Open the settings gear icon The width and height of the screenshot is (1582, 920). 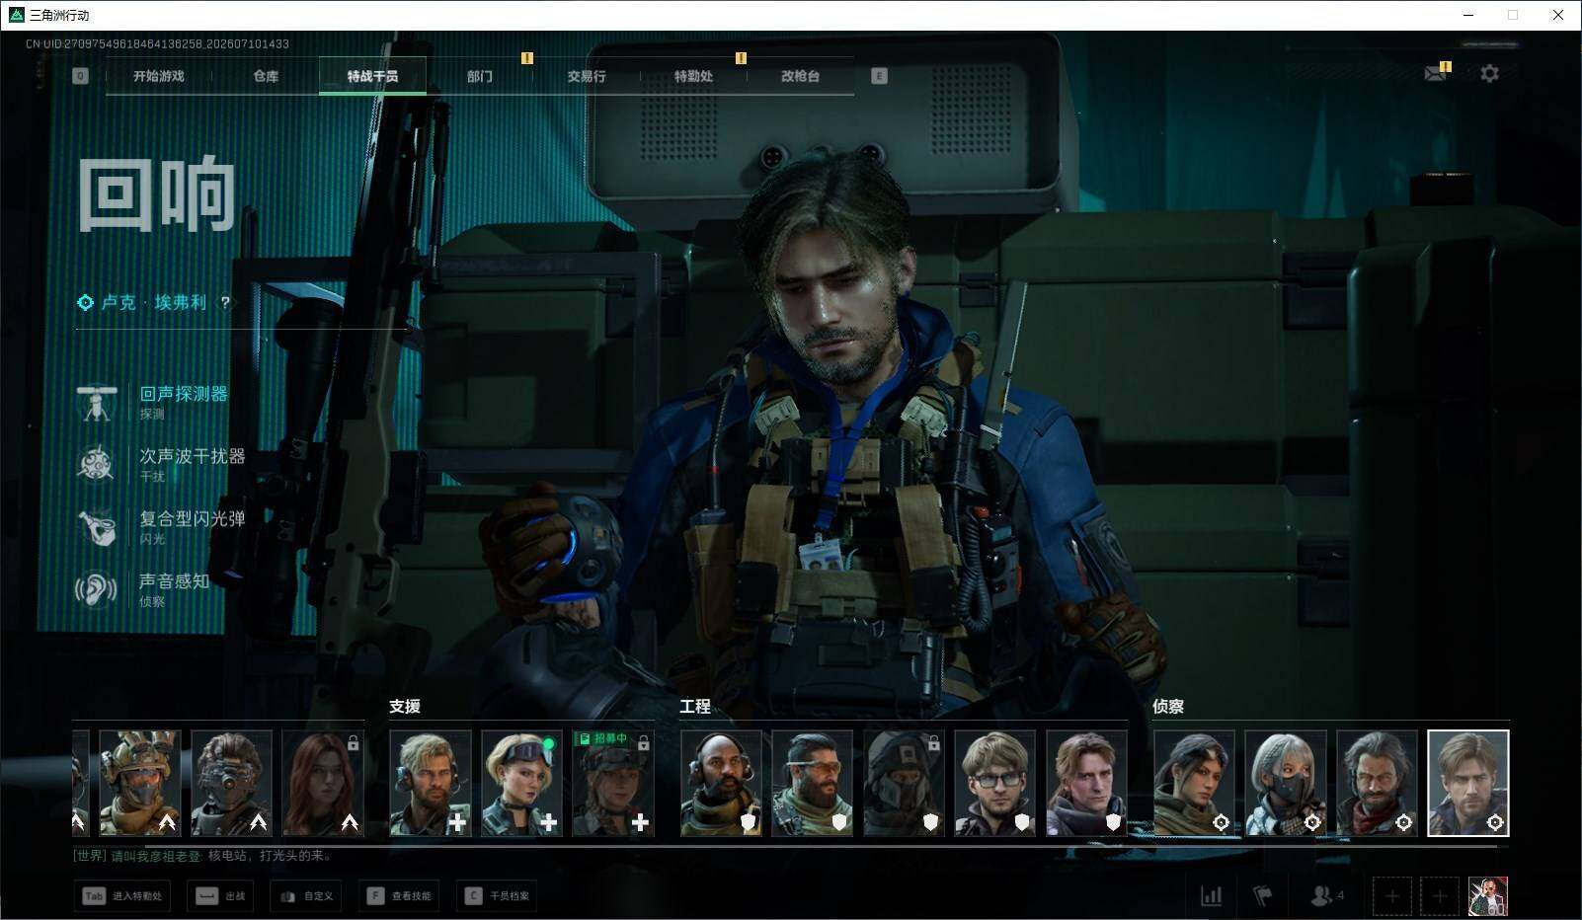click(1489, 73)
